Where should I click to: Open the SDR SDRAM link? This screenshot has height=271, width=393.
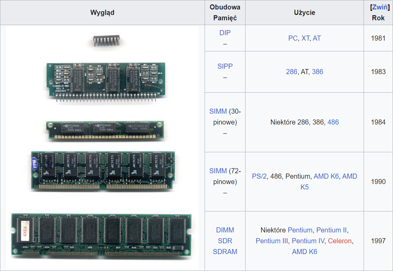(225, 246)
